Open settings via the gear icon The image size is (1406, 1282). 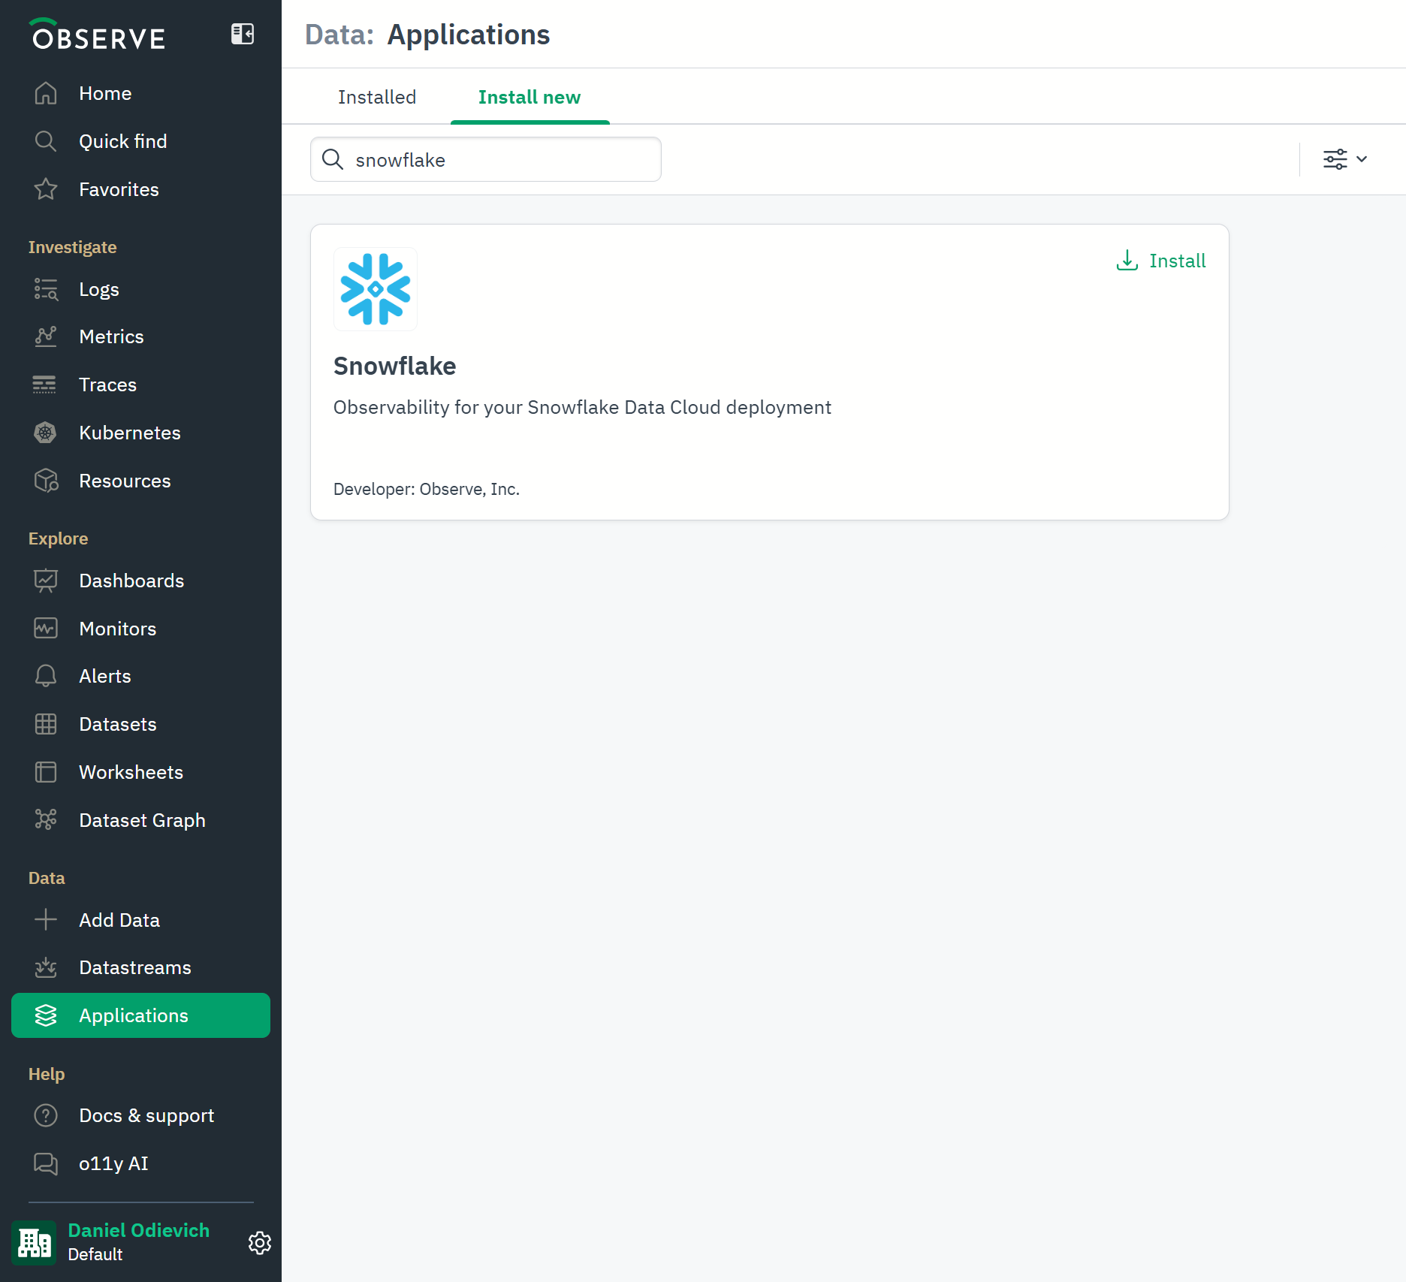click(260, 1243)
